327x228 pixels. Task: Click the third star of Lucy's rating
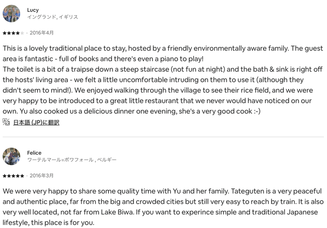click(13, 33)
